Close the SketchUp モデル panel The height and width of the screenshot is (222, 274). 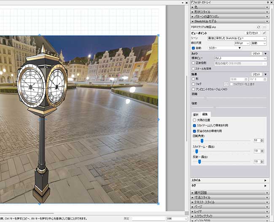[x=267, y=22]
